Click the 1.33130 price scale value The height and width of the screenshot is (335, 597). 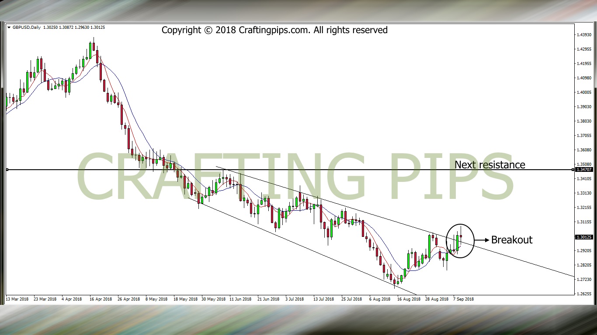click(584, 193)
